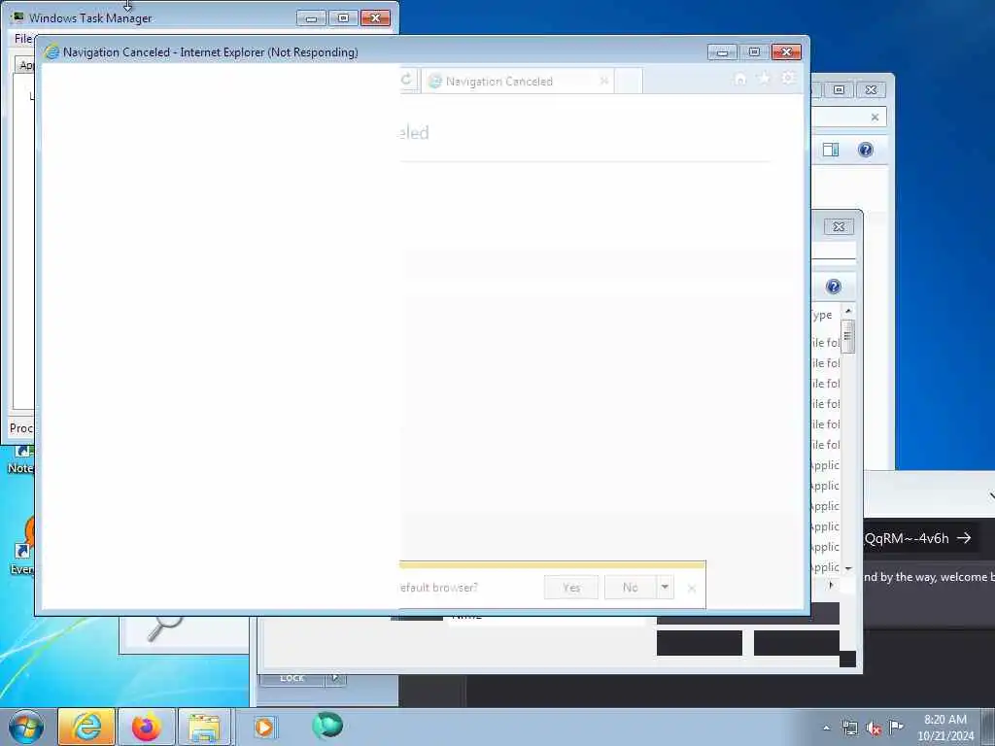
Task: Launch Windows Media Player from the taskbar
Action: 264,727
